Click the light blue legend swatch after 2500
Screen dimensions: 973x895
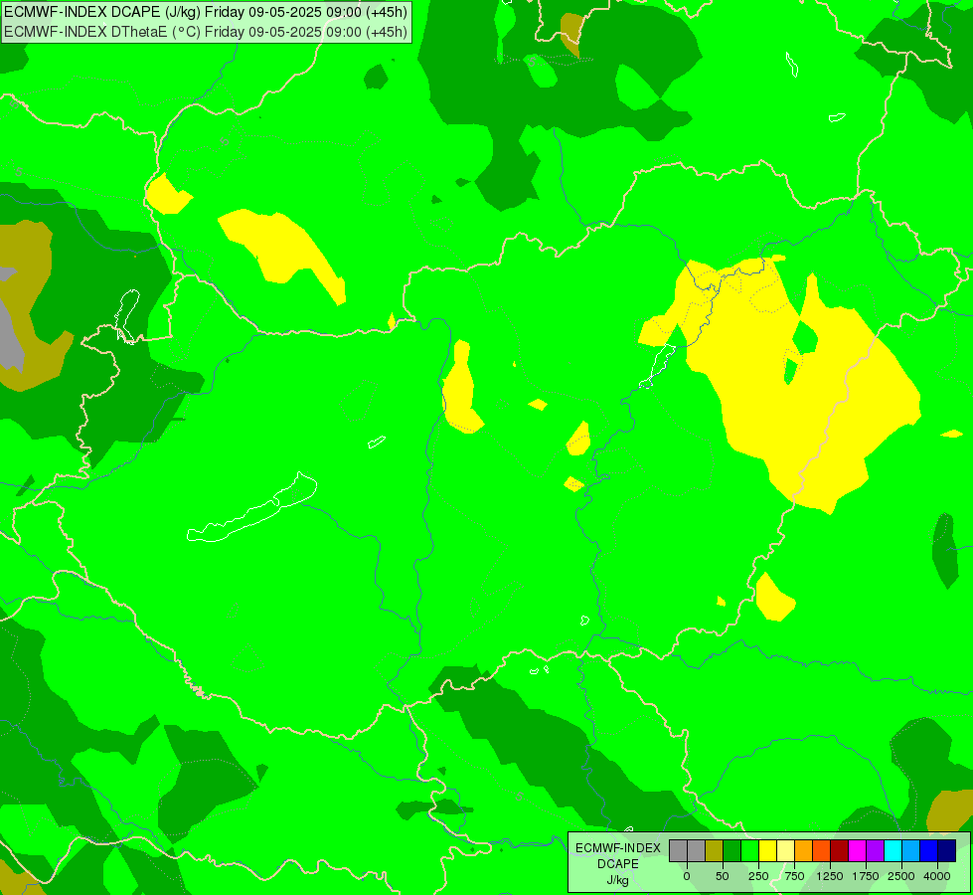(911, 850)
